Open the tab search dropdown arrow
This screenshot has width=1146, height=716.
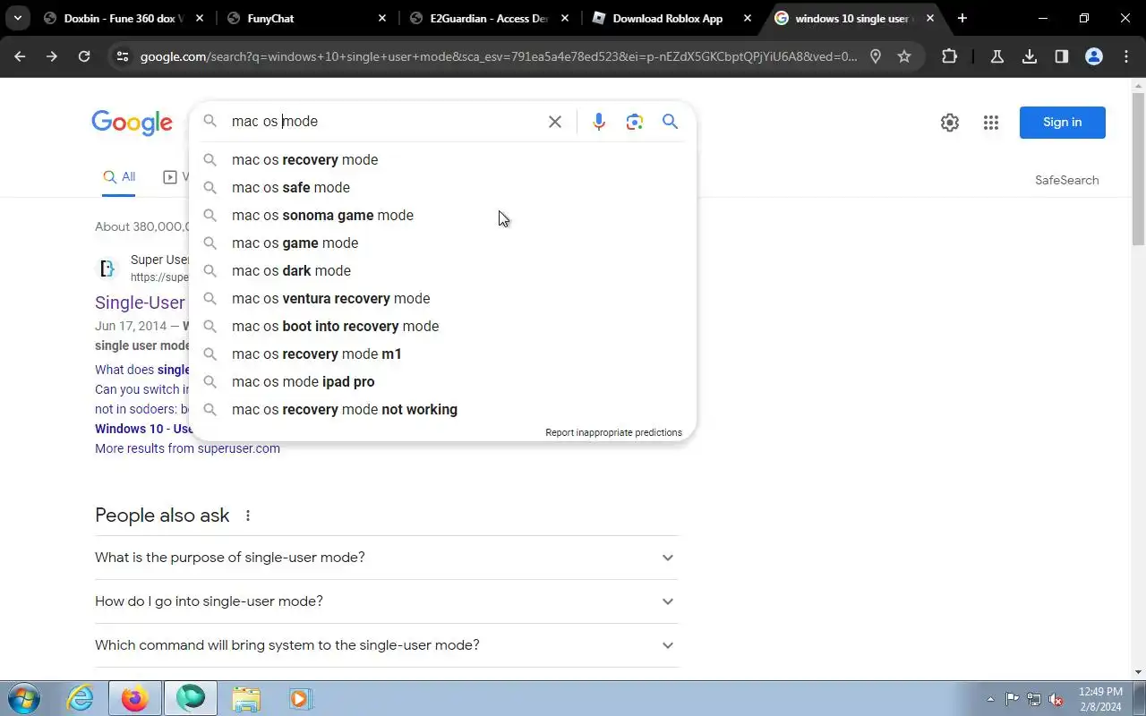(18, 18)
